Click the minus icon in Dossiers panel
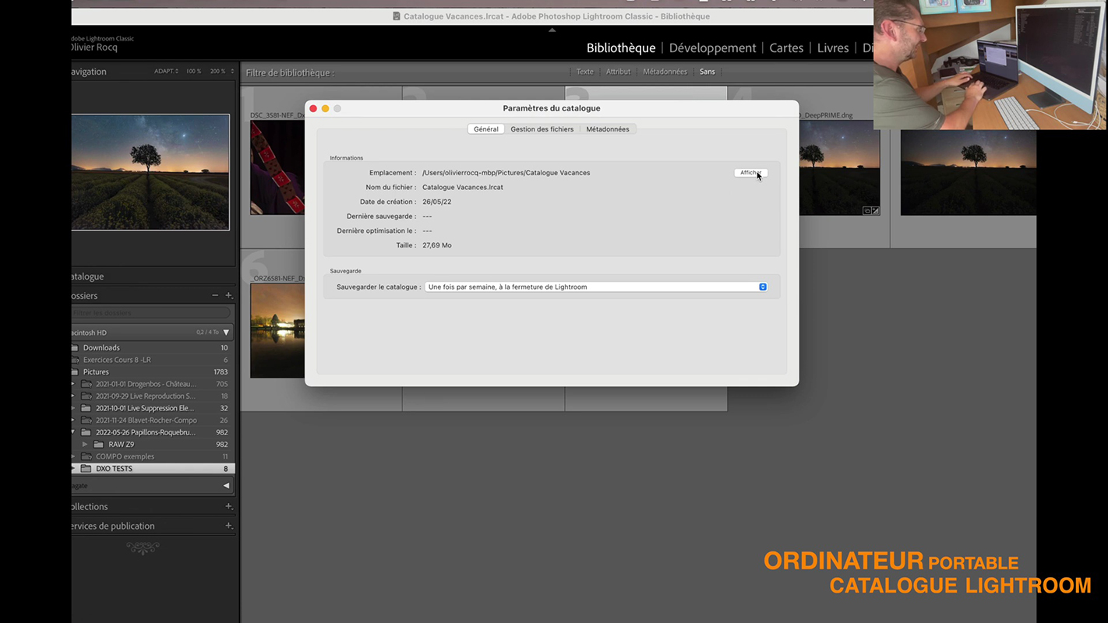The height and width of the screenshot is (623, 1108). (215, 296)
